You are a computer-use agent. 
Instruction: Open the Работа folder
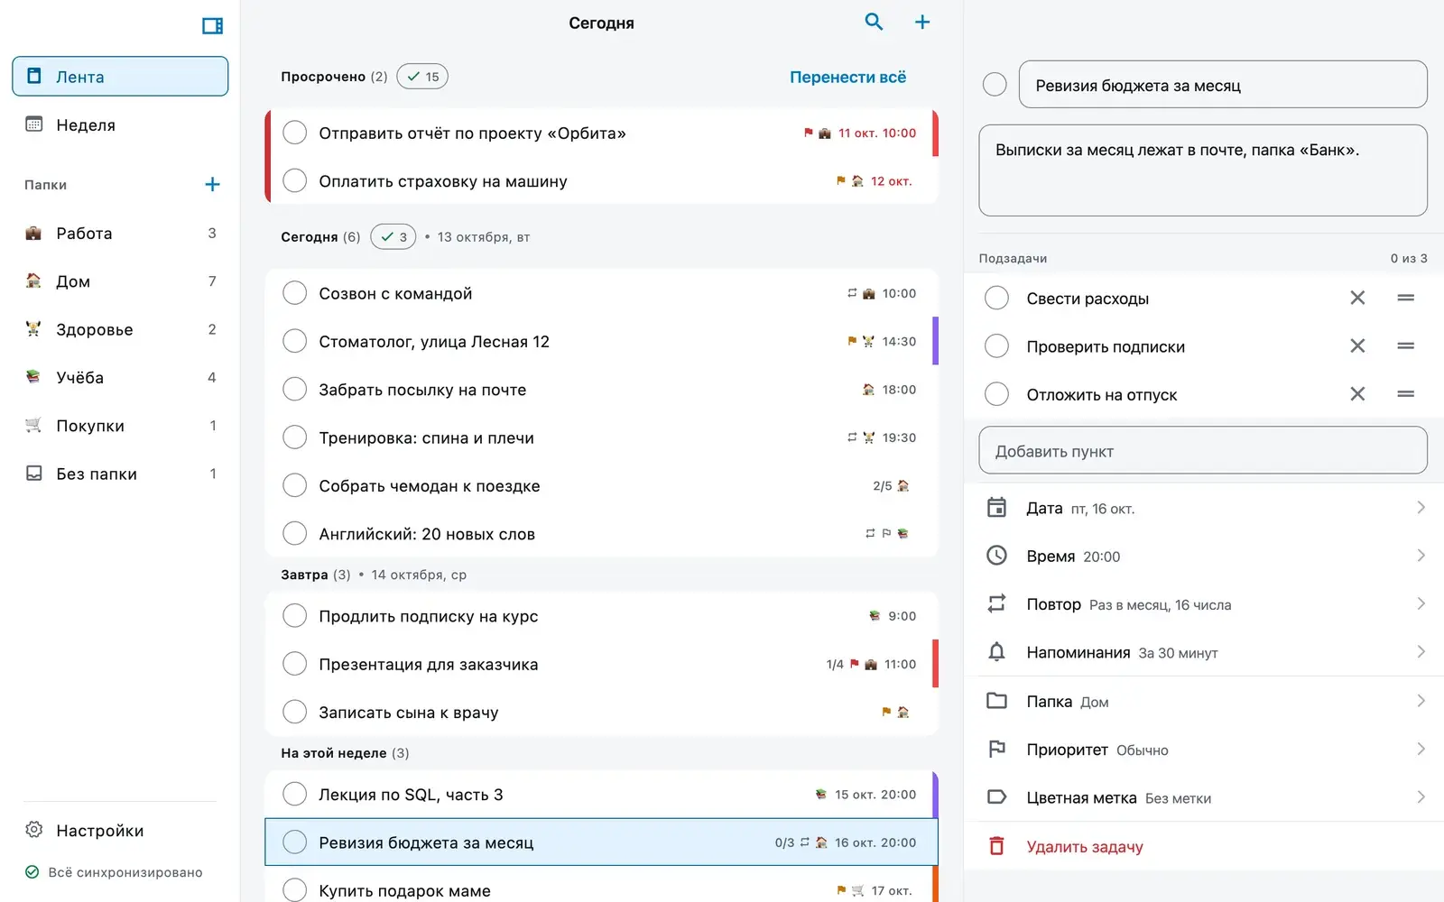[x=120, y=233]
